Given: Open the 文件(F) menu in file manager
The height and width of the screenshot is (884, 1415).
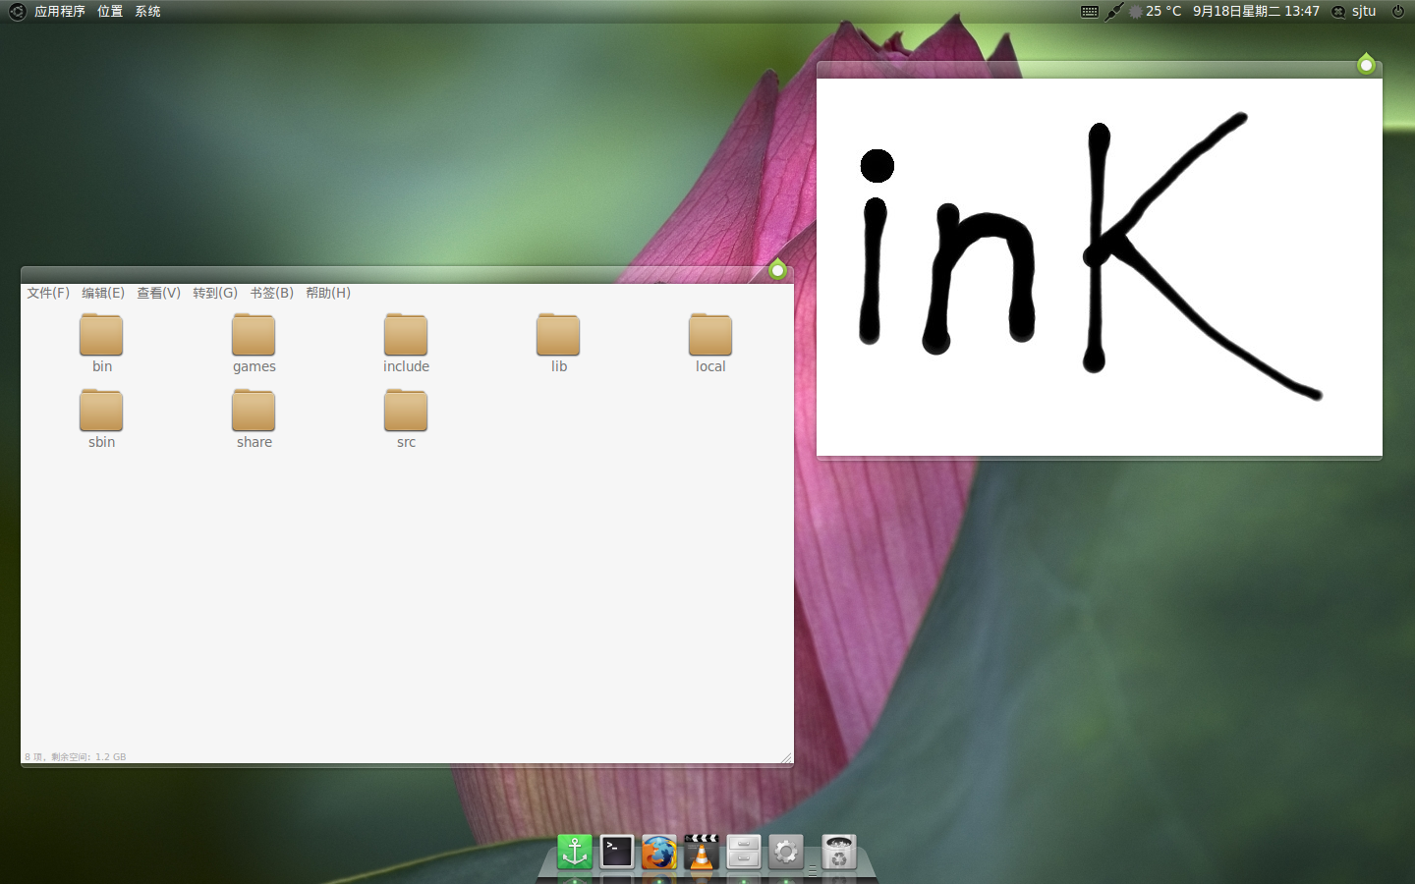Looking at the screenshot, I should (48, 293).
